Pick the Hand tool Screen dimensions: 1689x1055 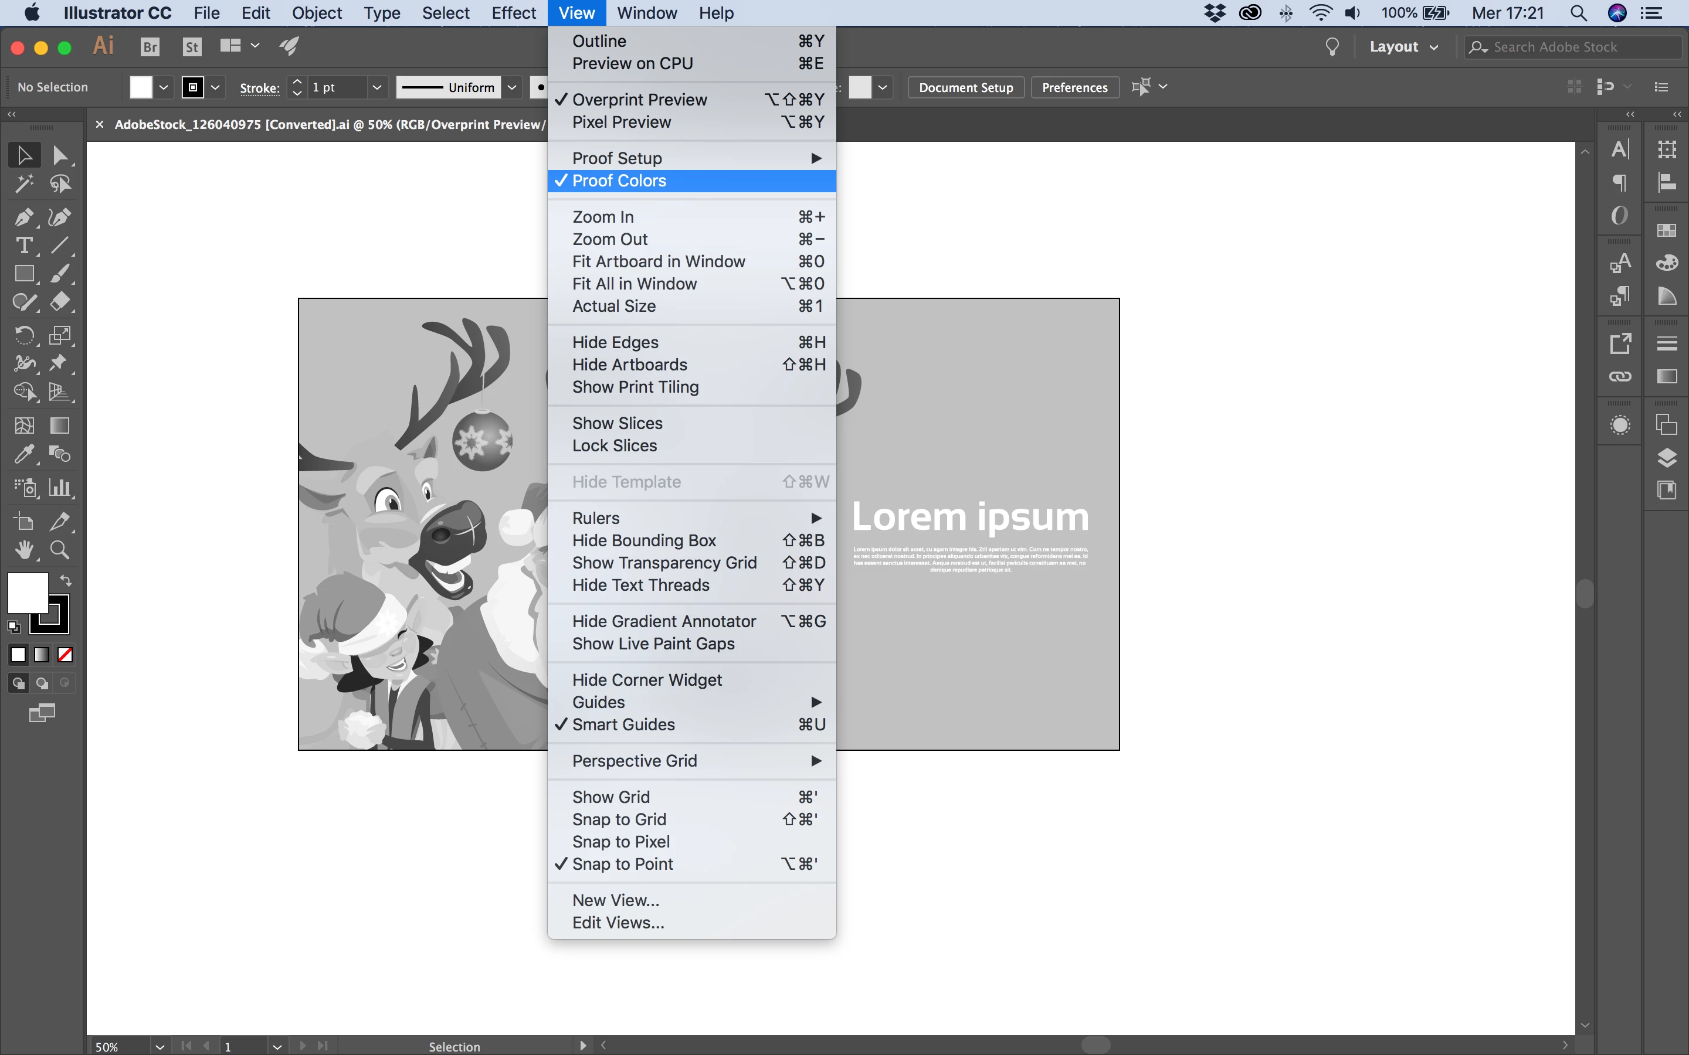pyautogui.click(x=23, y=550)
